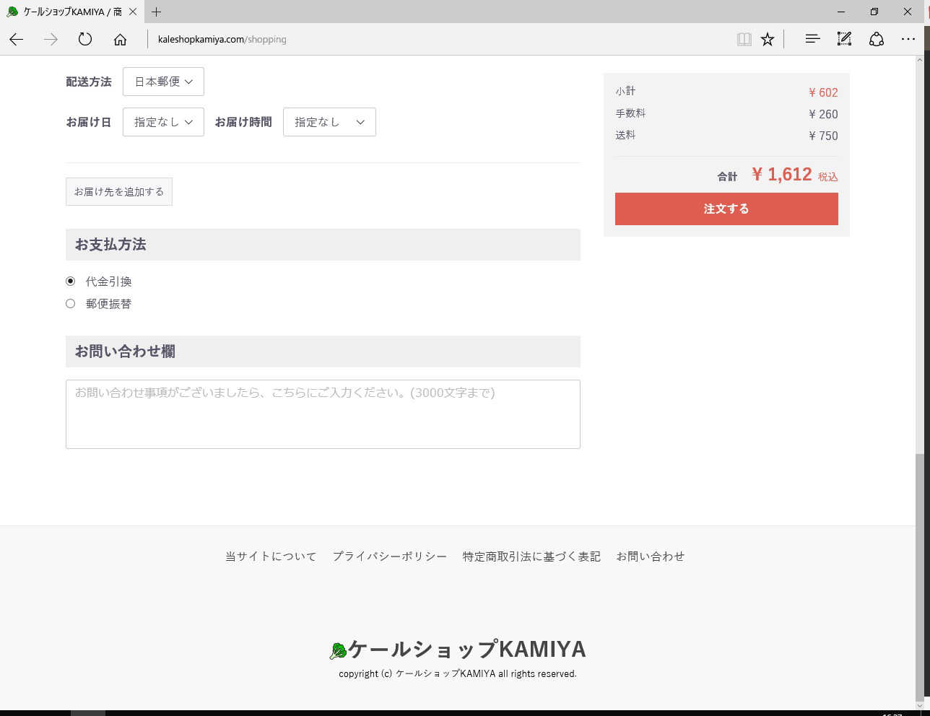Click お届け先を追加する button

119,192
